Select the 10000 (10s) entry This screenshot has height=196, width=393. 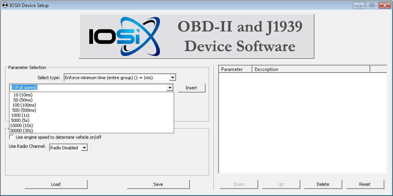[x=92, y=125]
